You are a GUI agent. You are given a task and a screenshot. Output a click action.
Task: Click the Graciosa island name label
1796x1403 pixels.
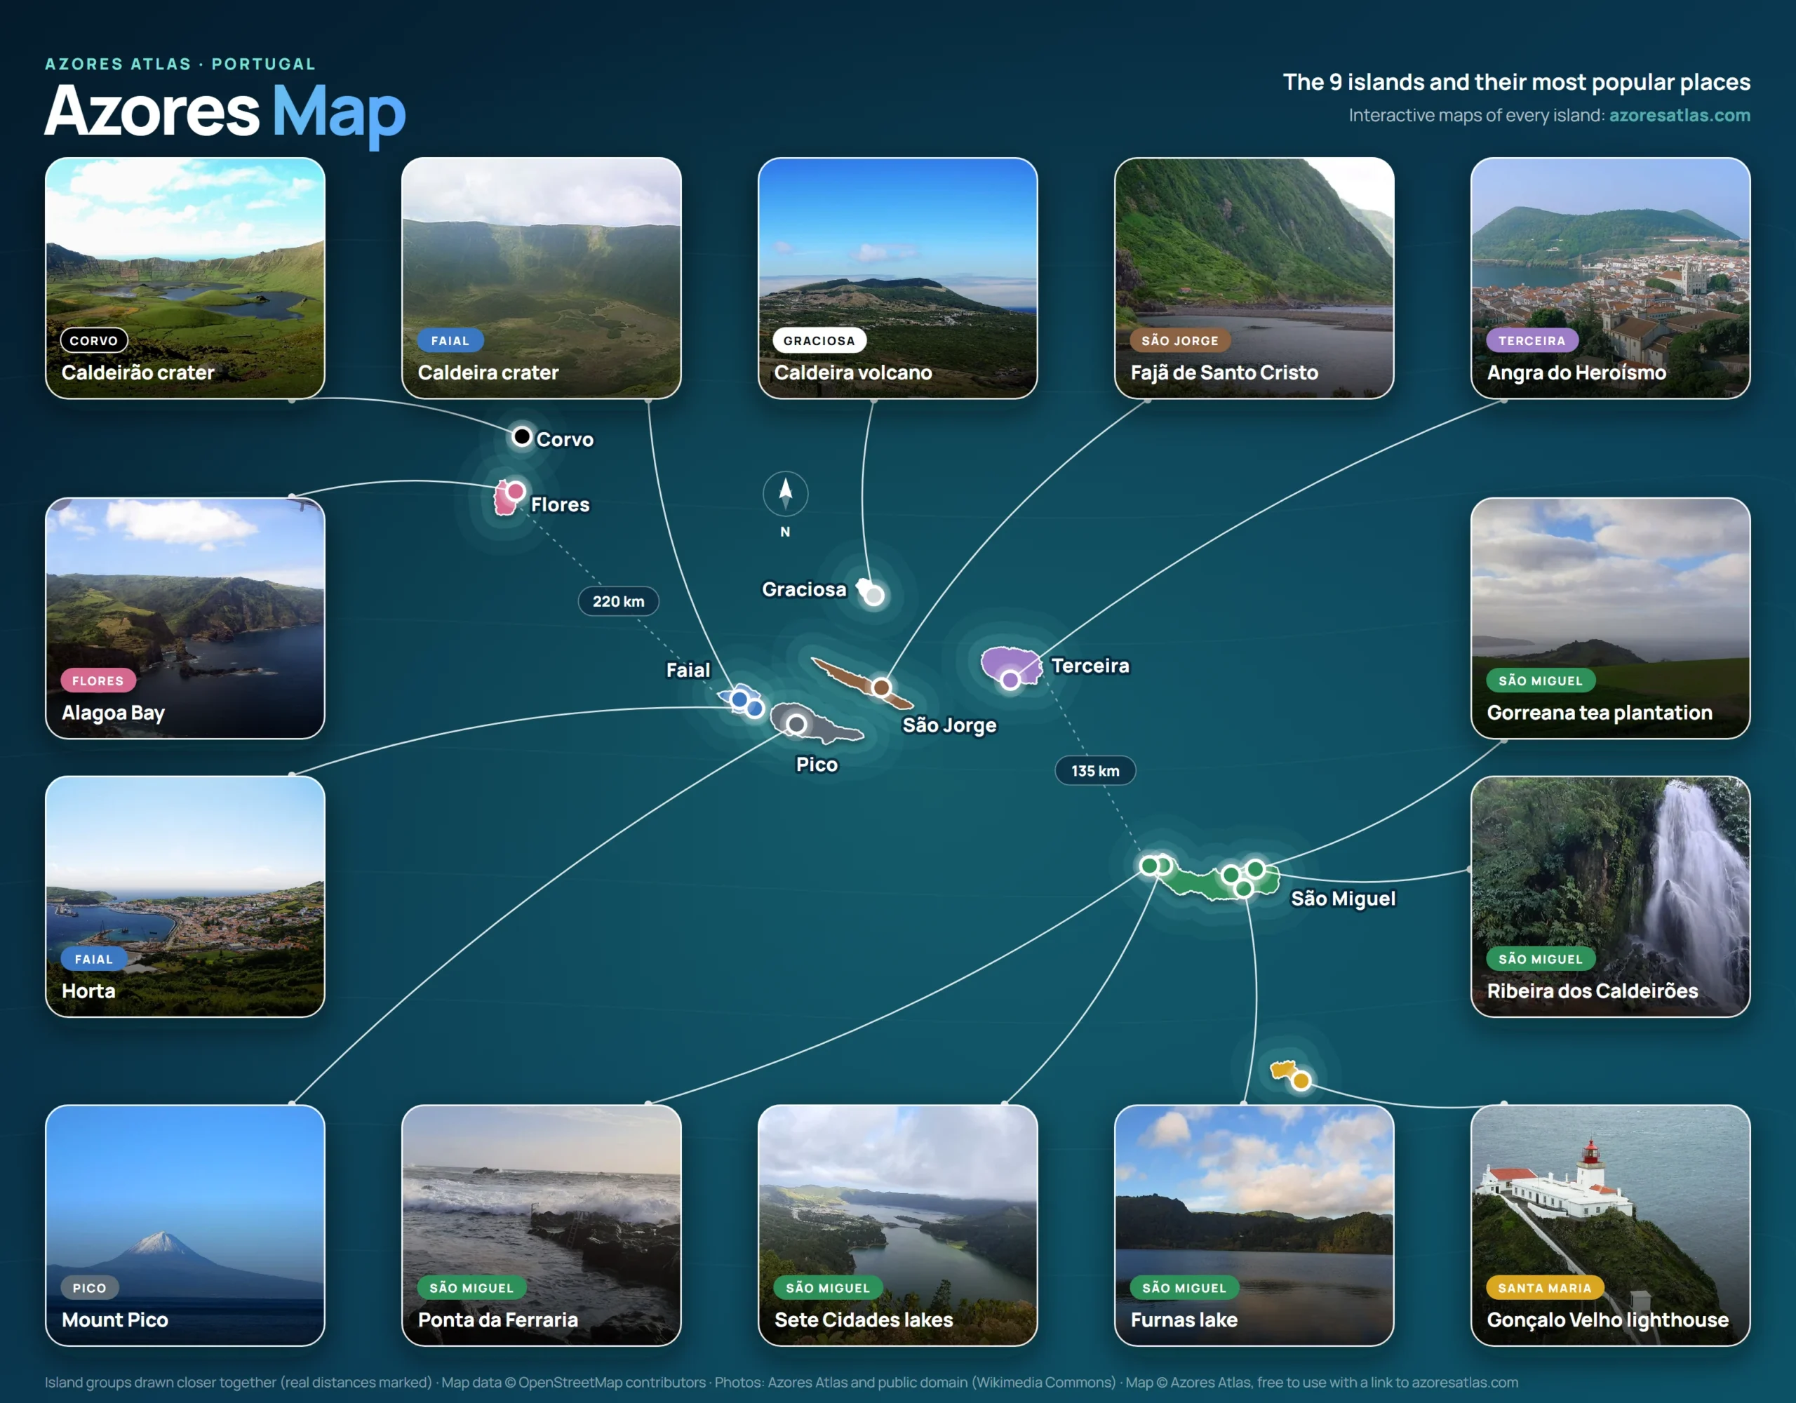(x=803, y=589)
